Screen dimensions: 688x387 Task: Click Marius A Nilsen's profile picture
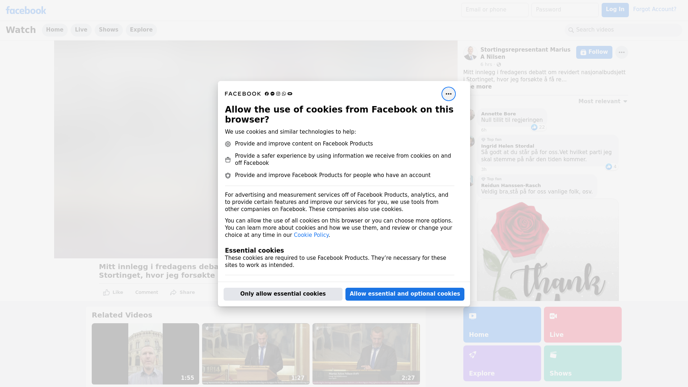pyautogui.click(x=470, y=53)
